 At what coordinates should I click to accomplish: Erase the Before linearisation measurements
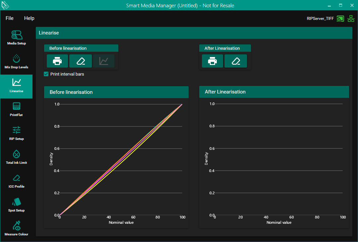click(x=81, y=61)
